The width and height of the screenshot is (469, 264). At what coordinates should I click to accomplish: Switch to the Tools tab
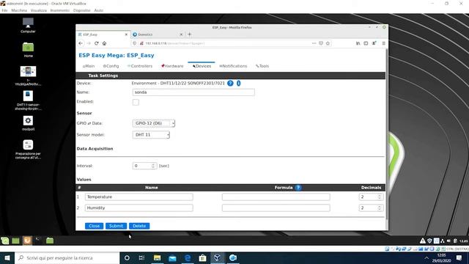(262, 66)
